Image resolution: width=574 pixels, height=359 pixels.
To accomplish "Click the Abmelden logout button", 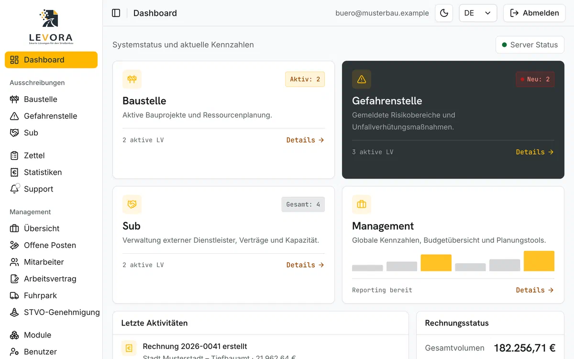I will tap(534, 13).
